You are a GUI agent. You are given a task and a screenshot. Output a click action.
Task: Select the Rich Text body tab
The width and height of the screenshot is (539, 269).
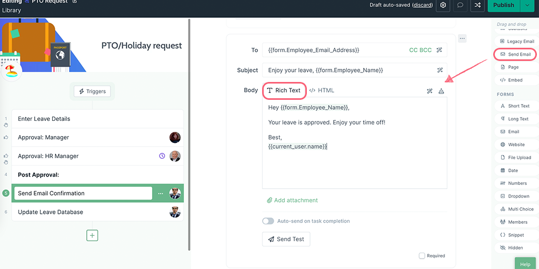(x=284, y=90)
